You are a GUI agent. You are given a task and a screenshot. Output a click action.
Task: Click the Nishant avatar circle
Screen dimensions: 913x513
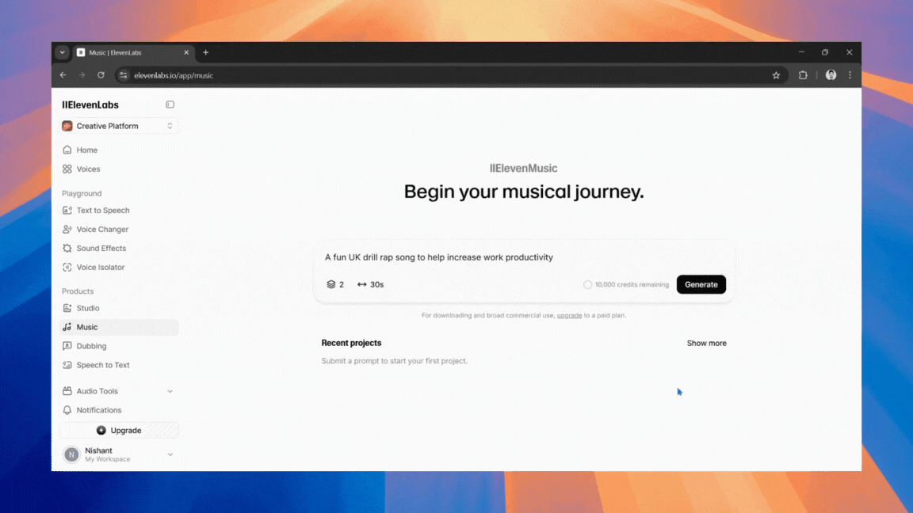click(x=71, y=454)
